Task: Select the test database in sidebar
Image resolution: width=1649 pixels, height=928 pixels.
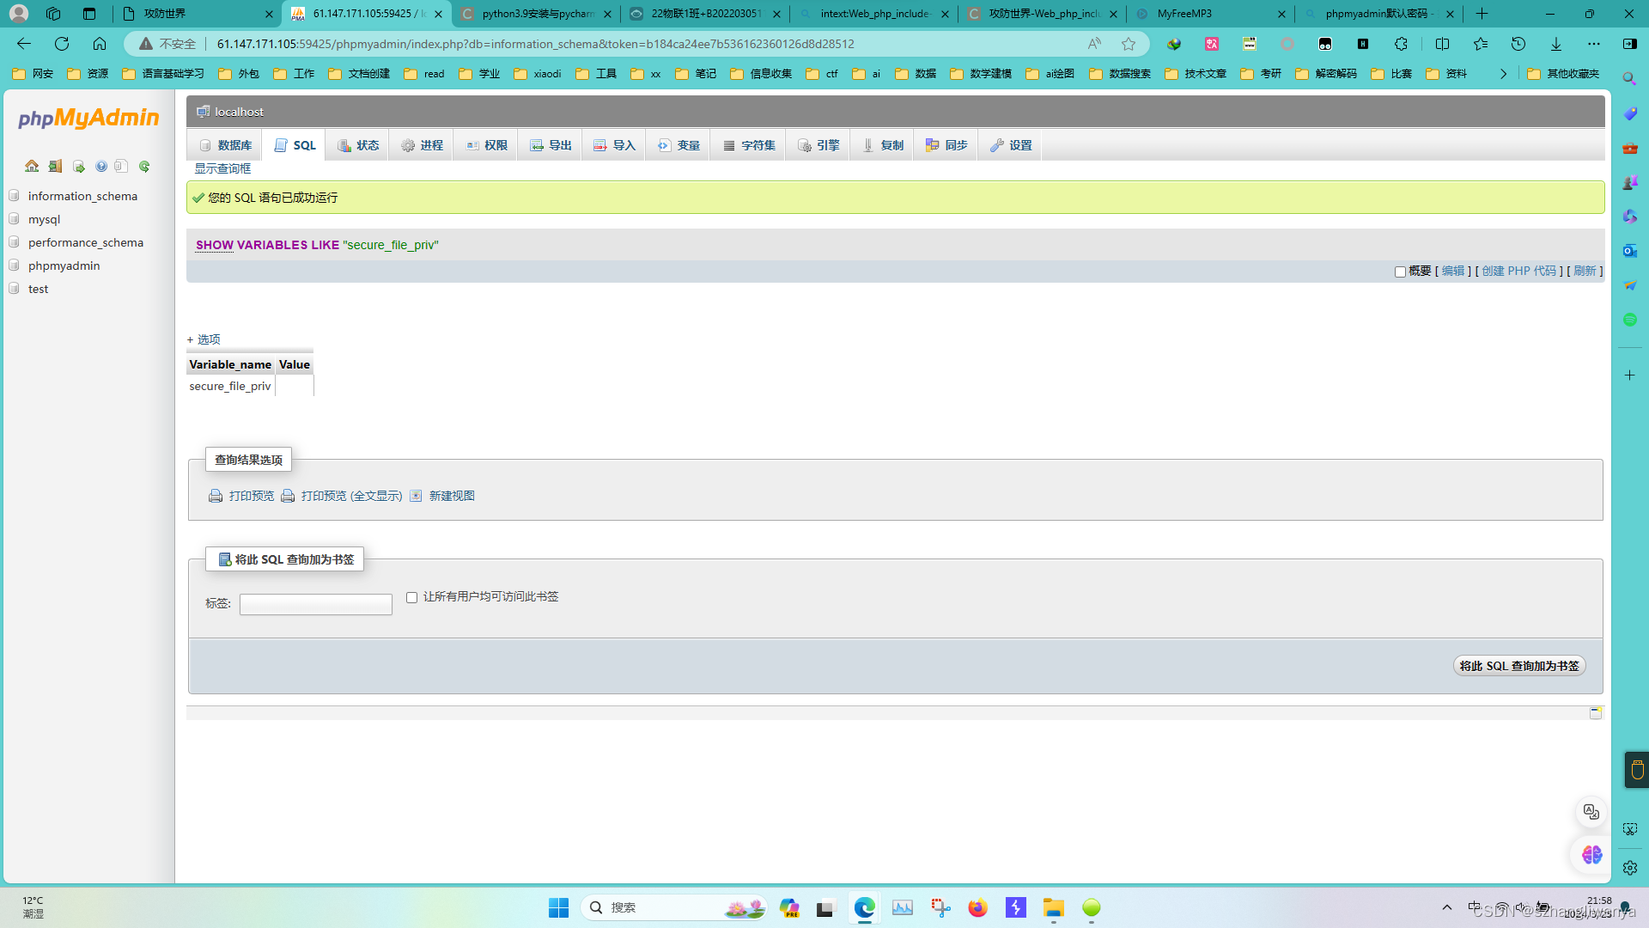Action: click(38, 289)
